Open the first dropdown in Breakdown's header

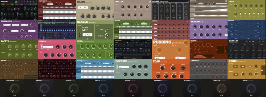50,4
